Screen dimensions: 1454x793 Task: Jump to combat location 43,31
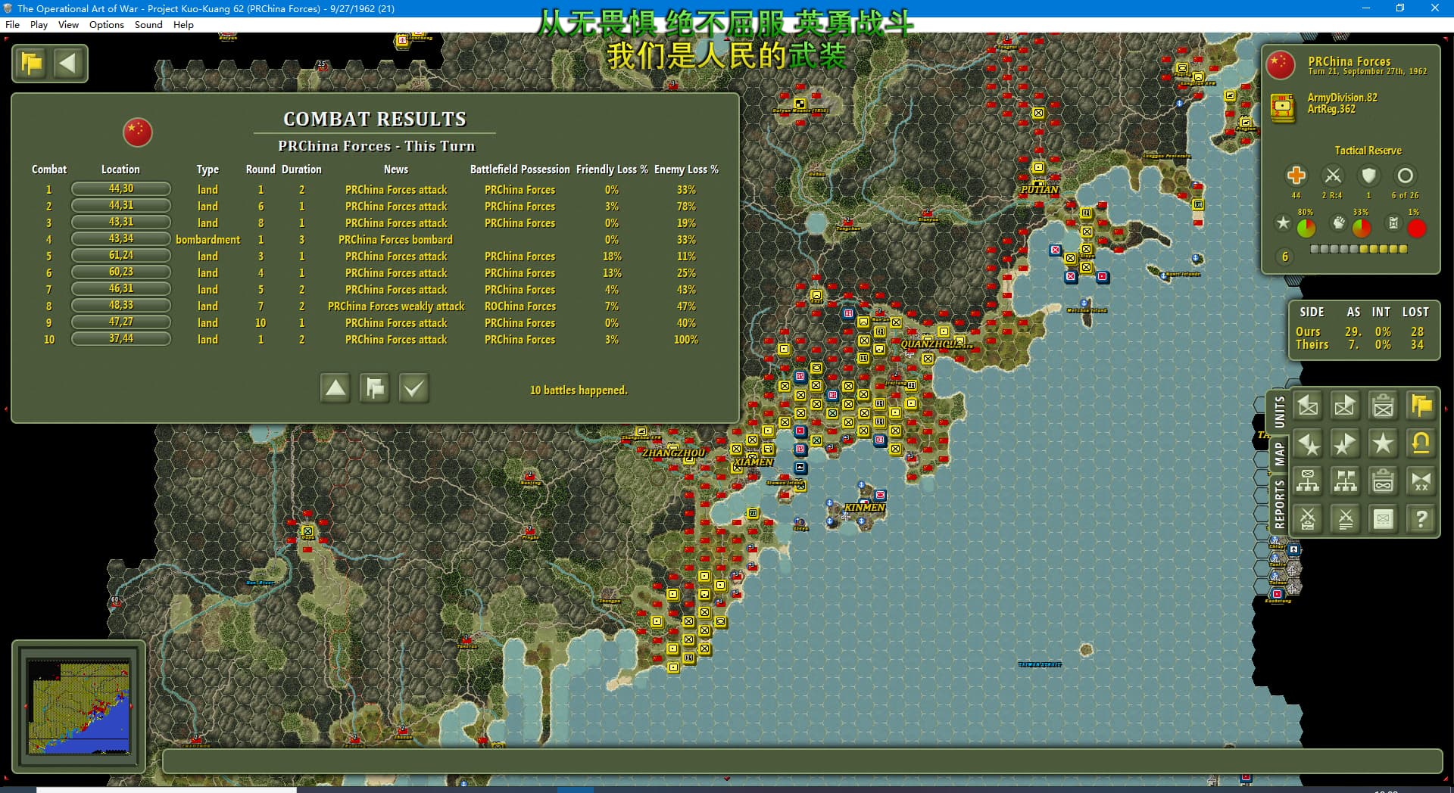tap(121, 222)
